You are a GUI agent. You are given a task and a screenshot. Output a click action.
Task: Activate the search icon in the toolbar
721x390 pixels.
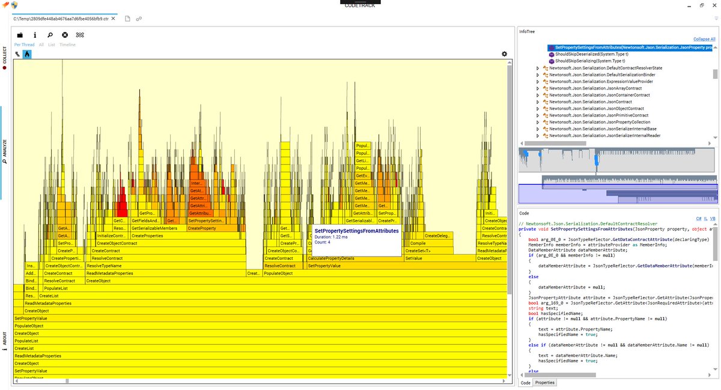[50, 34]
